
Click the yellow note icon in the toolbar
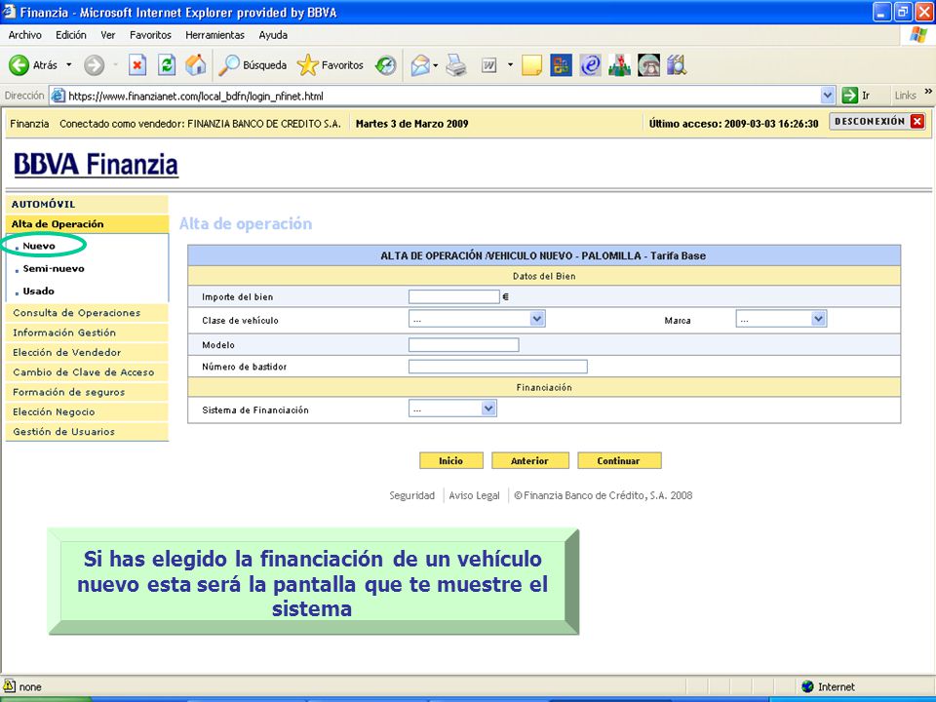[531, 65]
